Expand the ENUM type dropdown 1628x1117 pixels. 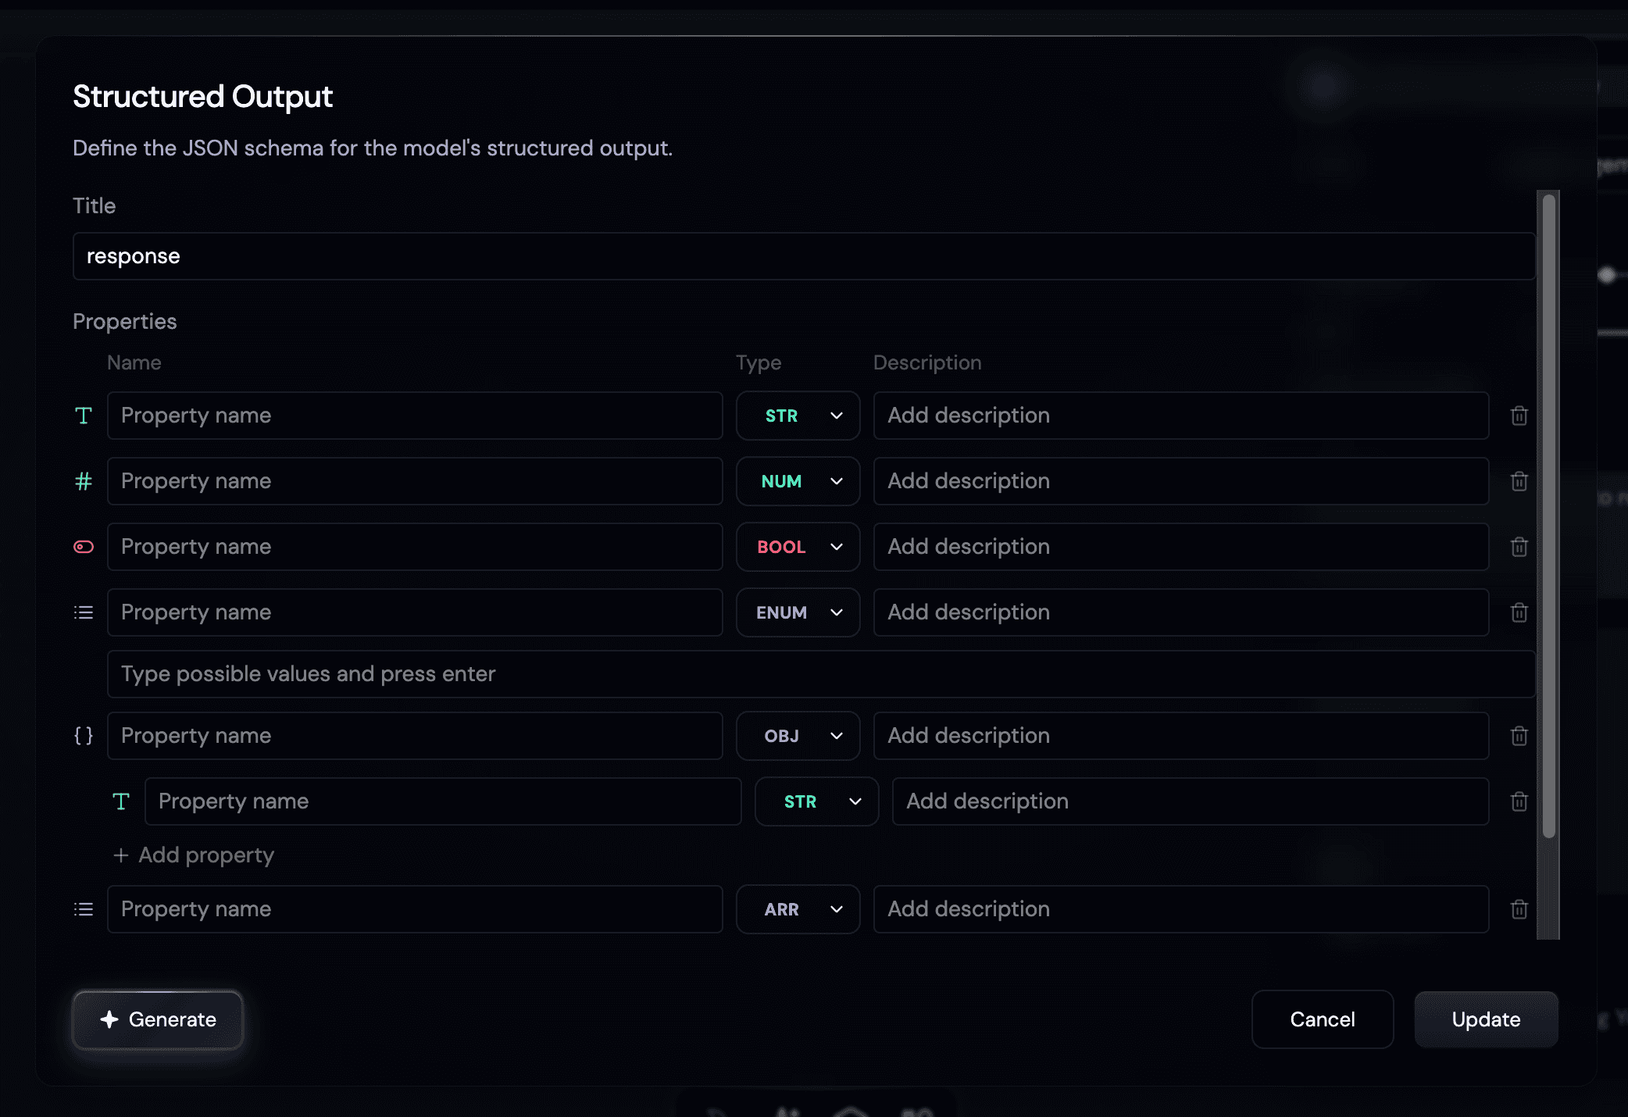pyautogui.click(x=798, y=612)
